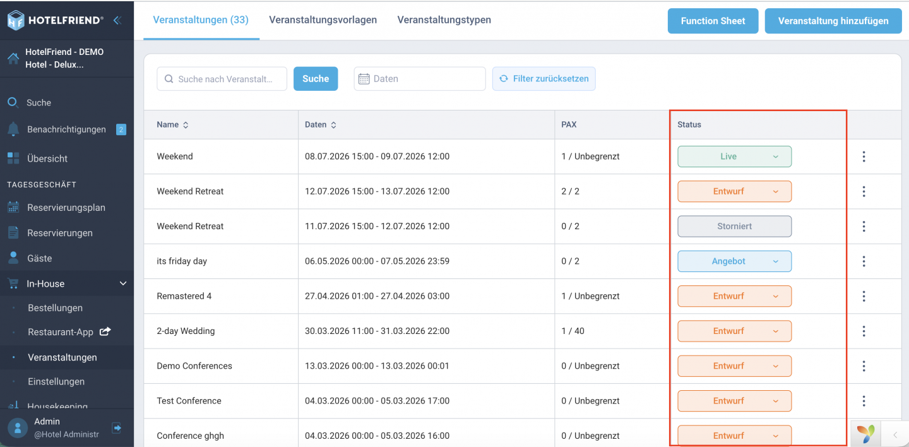The width and height of the screenshot is (909, 447).
Task: Open the Benachrichtigungen bell icon
Action: pos(13,129)
